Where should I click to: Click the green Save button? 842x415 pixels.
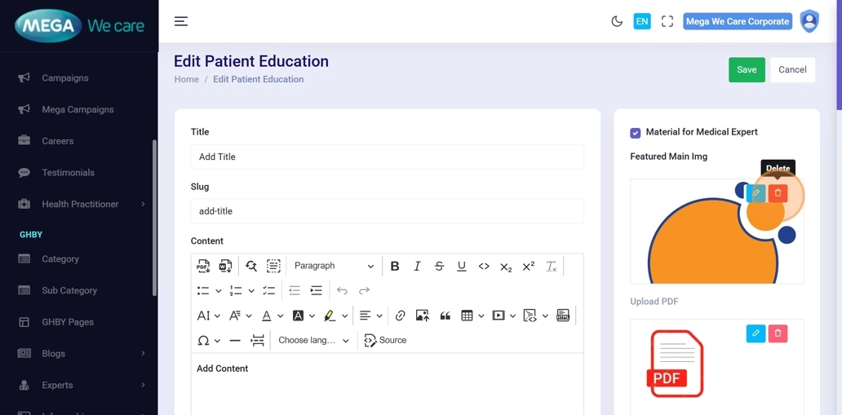(747, 70)
